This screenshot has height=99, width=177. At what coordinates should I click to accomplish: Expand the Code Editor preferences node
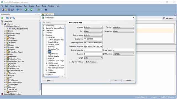[x=44, y=31]
